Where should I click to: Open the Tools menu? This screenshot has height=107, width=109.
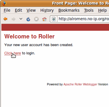(89, 10)
